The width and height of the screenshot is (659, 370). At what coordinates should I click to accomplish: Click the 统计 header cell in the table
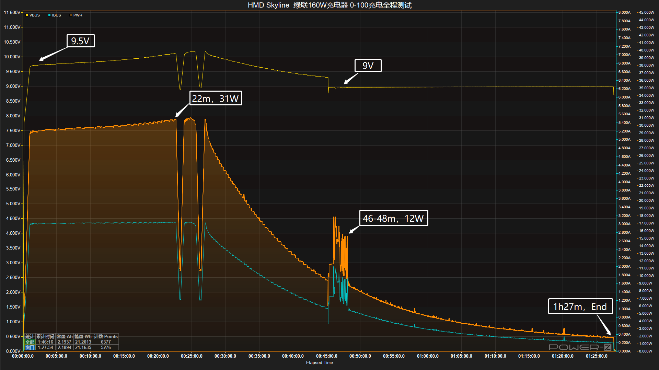[30, 336]
